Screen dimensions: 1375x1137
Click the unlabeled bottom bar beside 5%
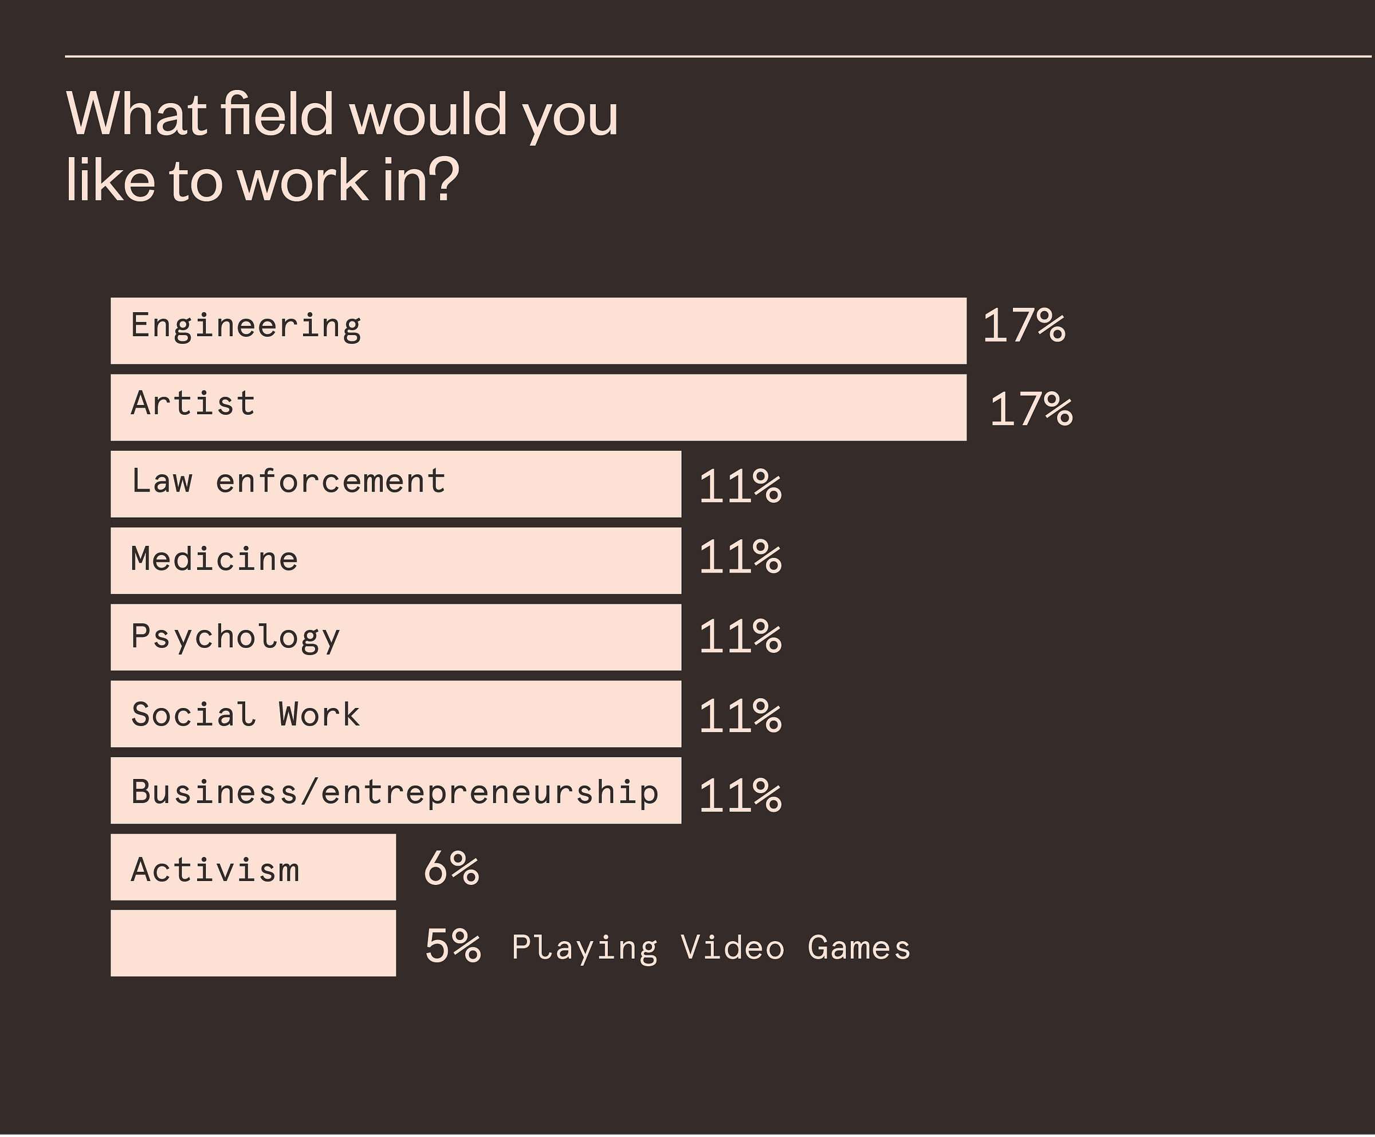tap(253, 943)
